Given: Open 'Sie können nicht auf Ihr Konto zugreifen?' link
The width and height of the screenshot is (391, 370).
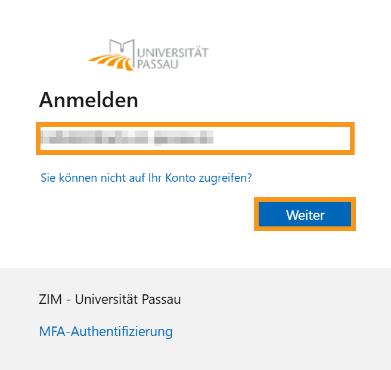Looking at the screenshot, I should click(x=146, y=178).
